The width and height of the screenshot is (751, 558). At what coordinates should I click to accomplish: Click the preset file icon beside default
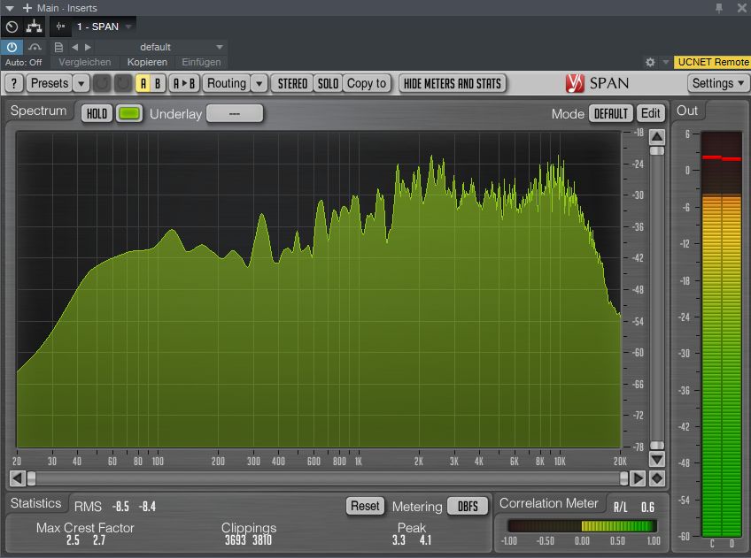(x=59, y=47)
